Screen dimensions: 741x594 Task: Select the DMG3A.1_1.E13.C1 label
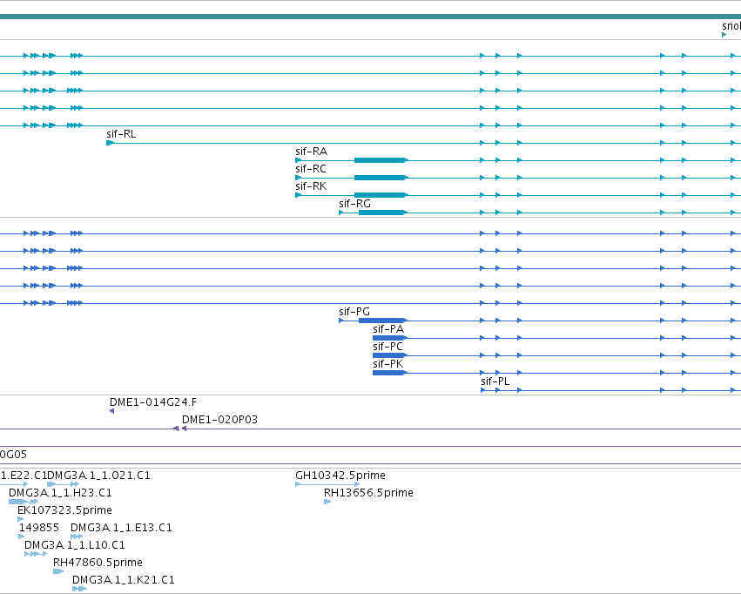121,529
